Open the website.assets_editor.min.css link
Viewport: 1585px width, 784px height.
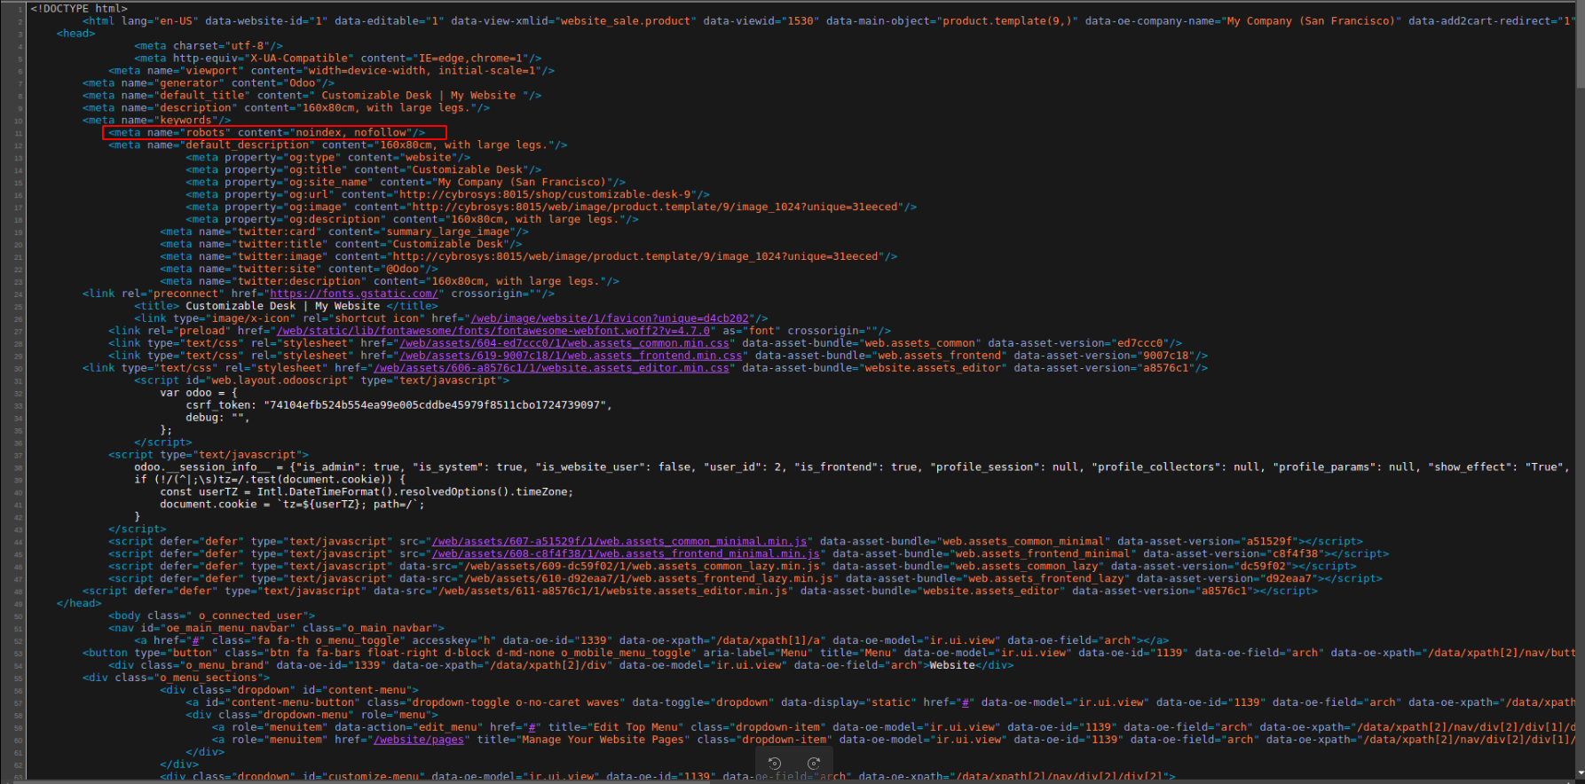tap(551, 368)
